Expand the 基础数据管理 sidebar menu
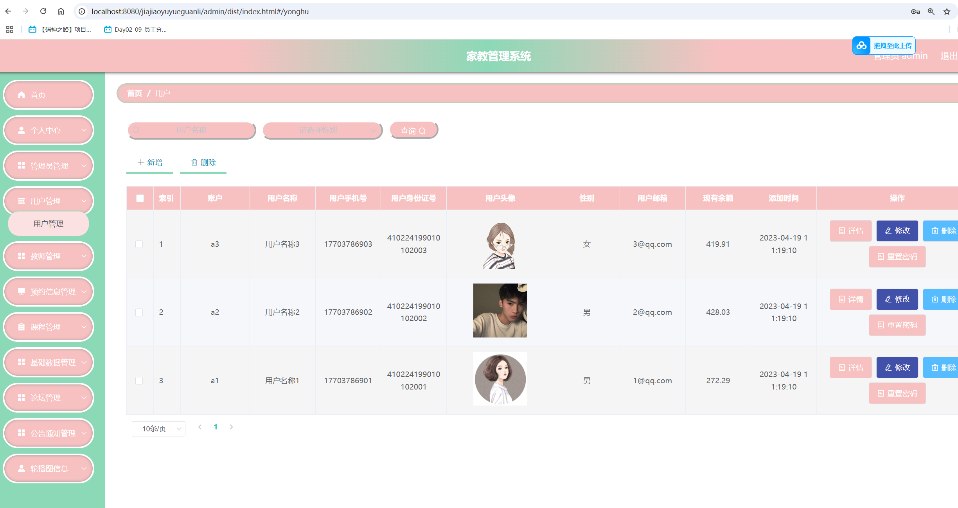 [x=49, y=363]
